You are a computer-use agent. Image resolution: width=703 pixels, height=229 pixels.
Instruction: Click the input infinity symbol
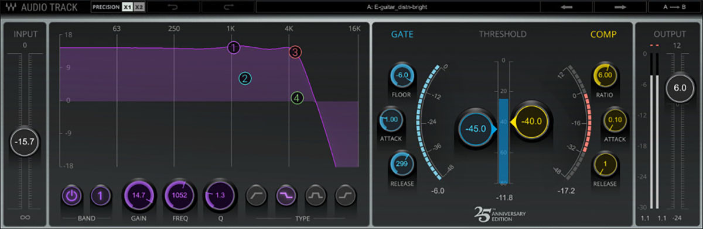click(x=25, y=217)
